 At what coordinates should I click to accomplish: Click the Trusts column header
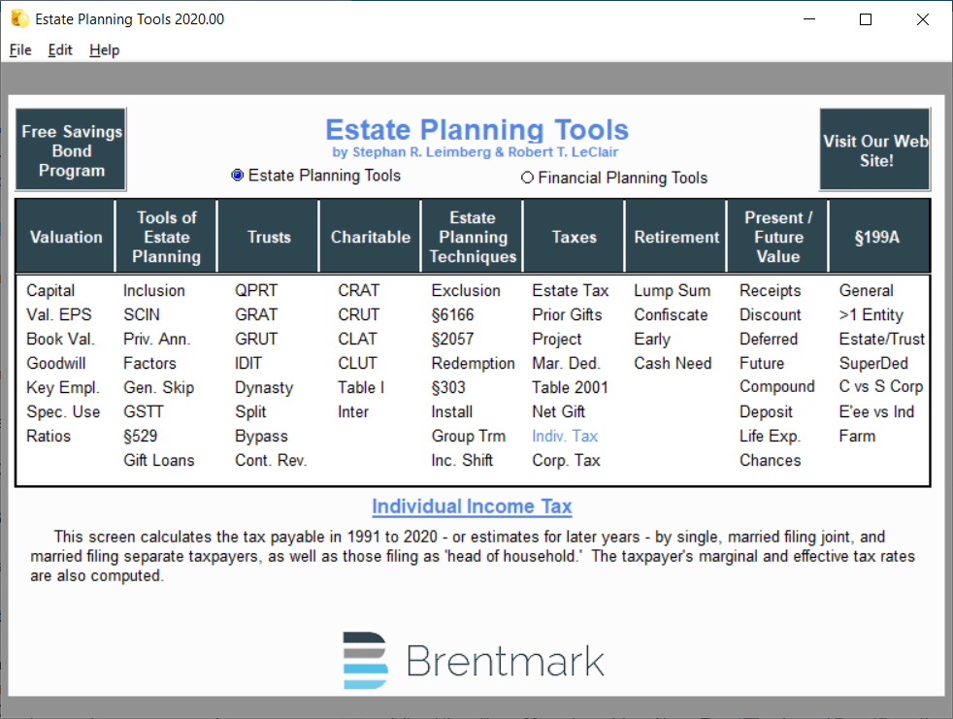(x=268, y=236)
